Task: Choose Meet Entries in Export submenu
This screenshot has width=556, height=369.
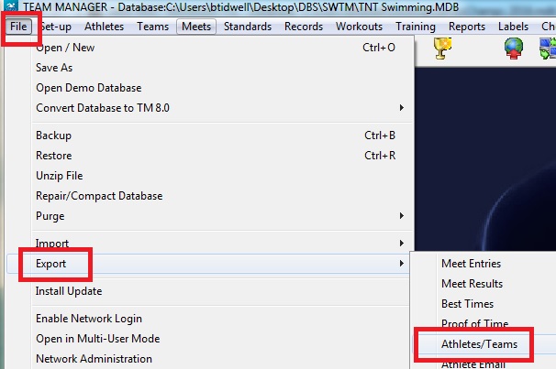Action: (x=484, y=264)
